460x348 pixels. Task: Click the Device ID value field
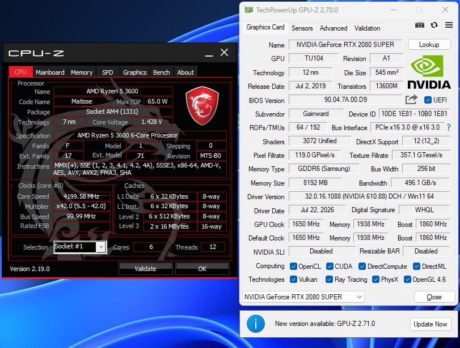414,114
